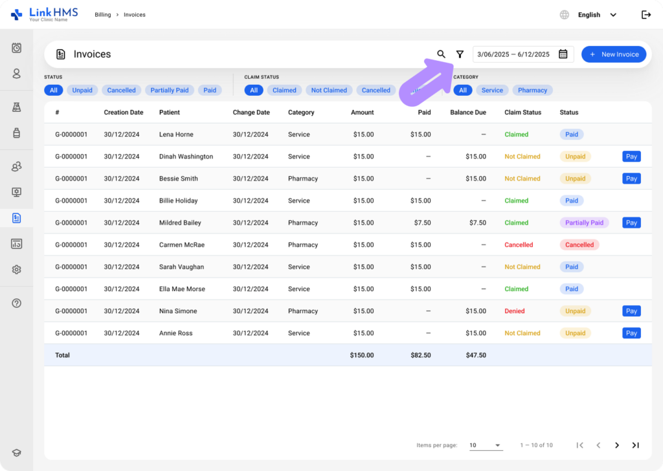This screenshot has height=471, width=663.
Task: Open the pharmacy bottle sidebar icon
Action: coord(16,133)
